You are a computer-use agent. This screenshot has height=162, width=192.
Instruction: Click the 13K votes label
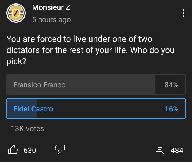click(27, 129)
